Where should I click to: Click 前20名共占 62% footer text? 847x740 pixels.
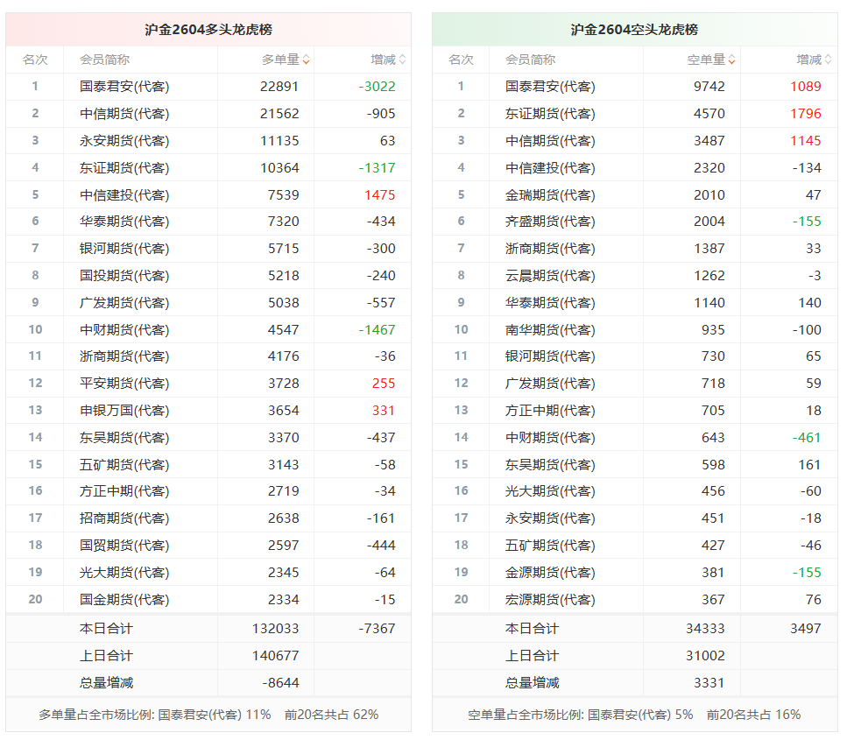332,715
